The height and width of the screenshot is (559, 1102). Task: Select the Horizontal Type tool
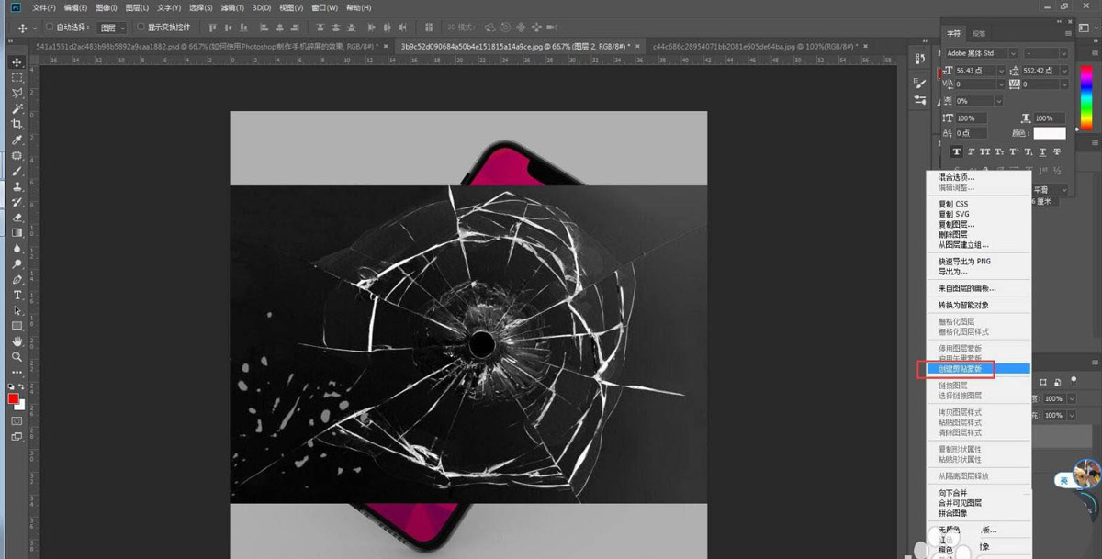point(17,295)
